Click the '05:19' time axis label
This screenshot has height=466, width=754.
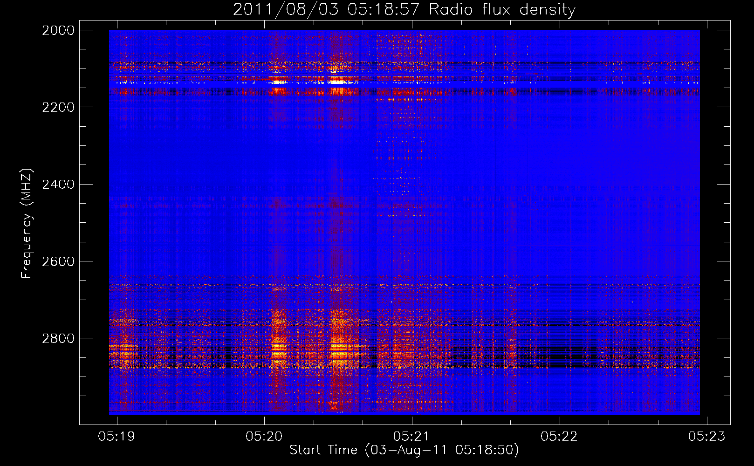(x=117, y=437)
